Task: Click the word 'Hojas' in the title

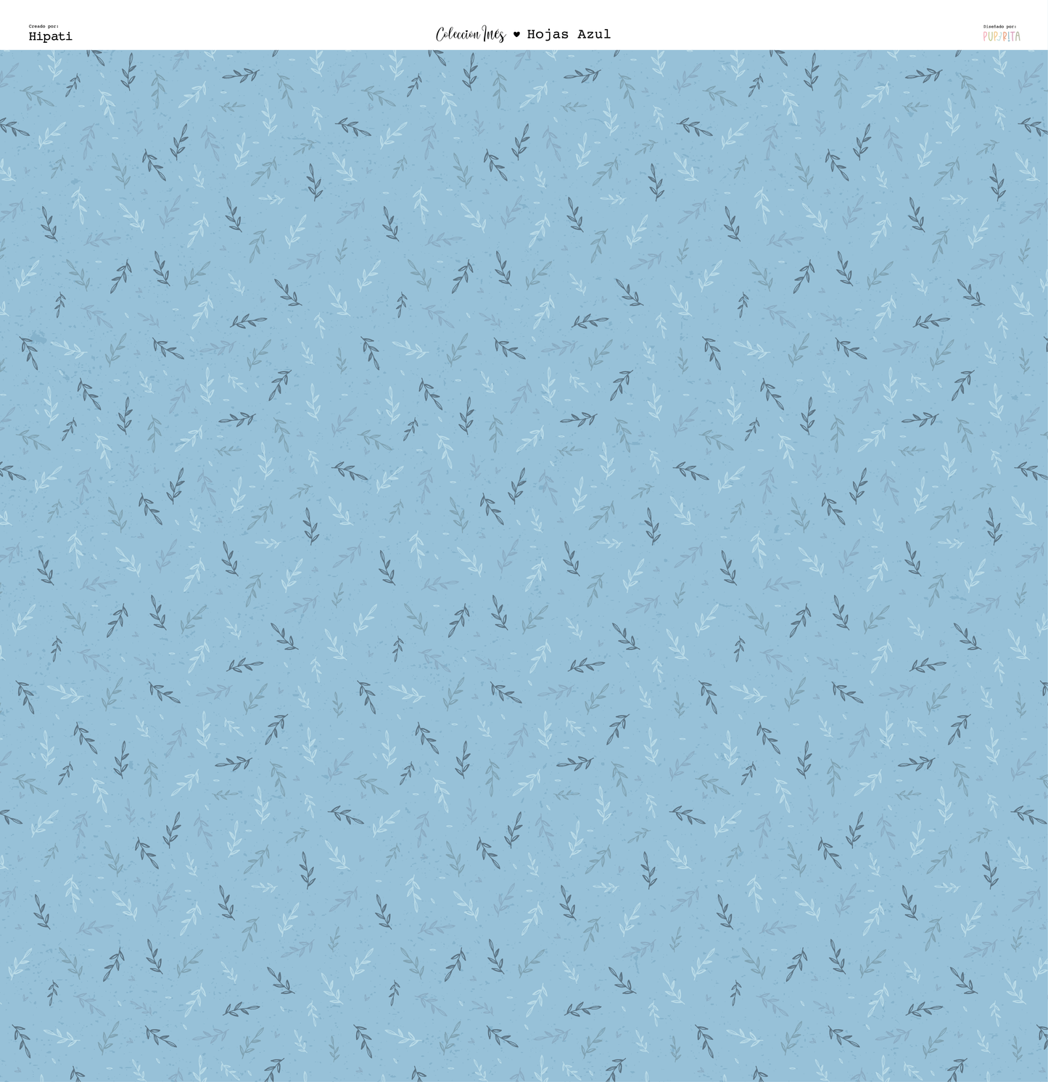Action: pyautogui.click(x=548, y=34)
